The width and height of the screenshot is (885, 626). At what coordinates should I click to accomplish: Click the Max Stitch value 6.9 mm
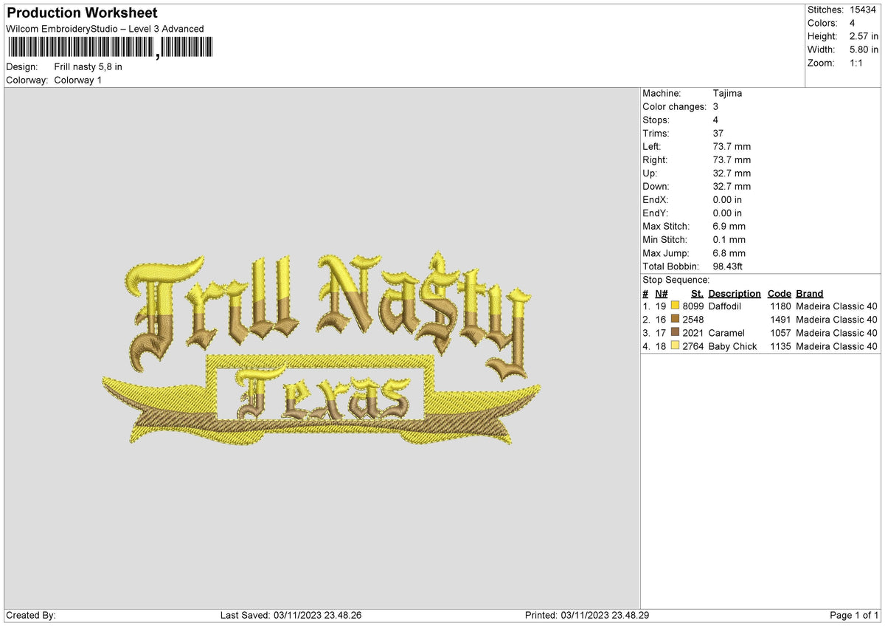coord(729,227)
